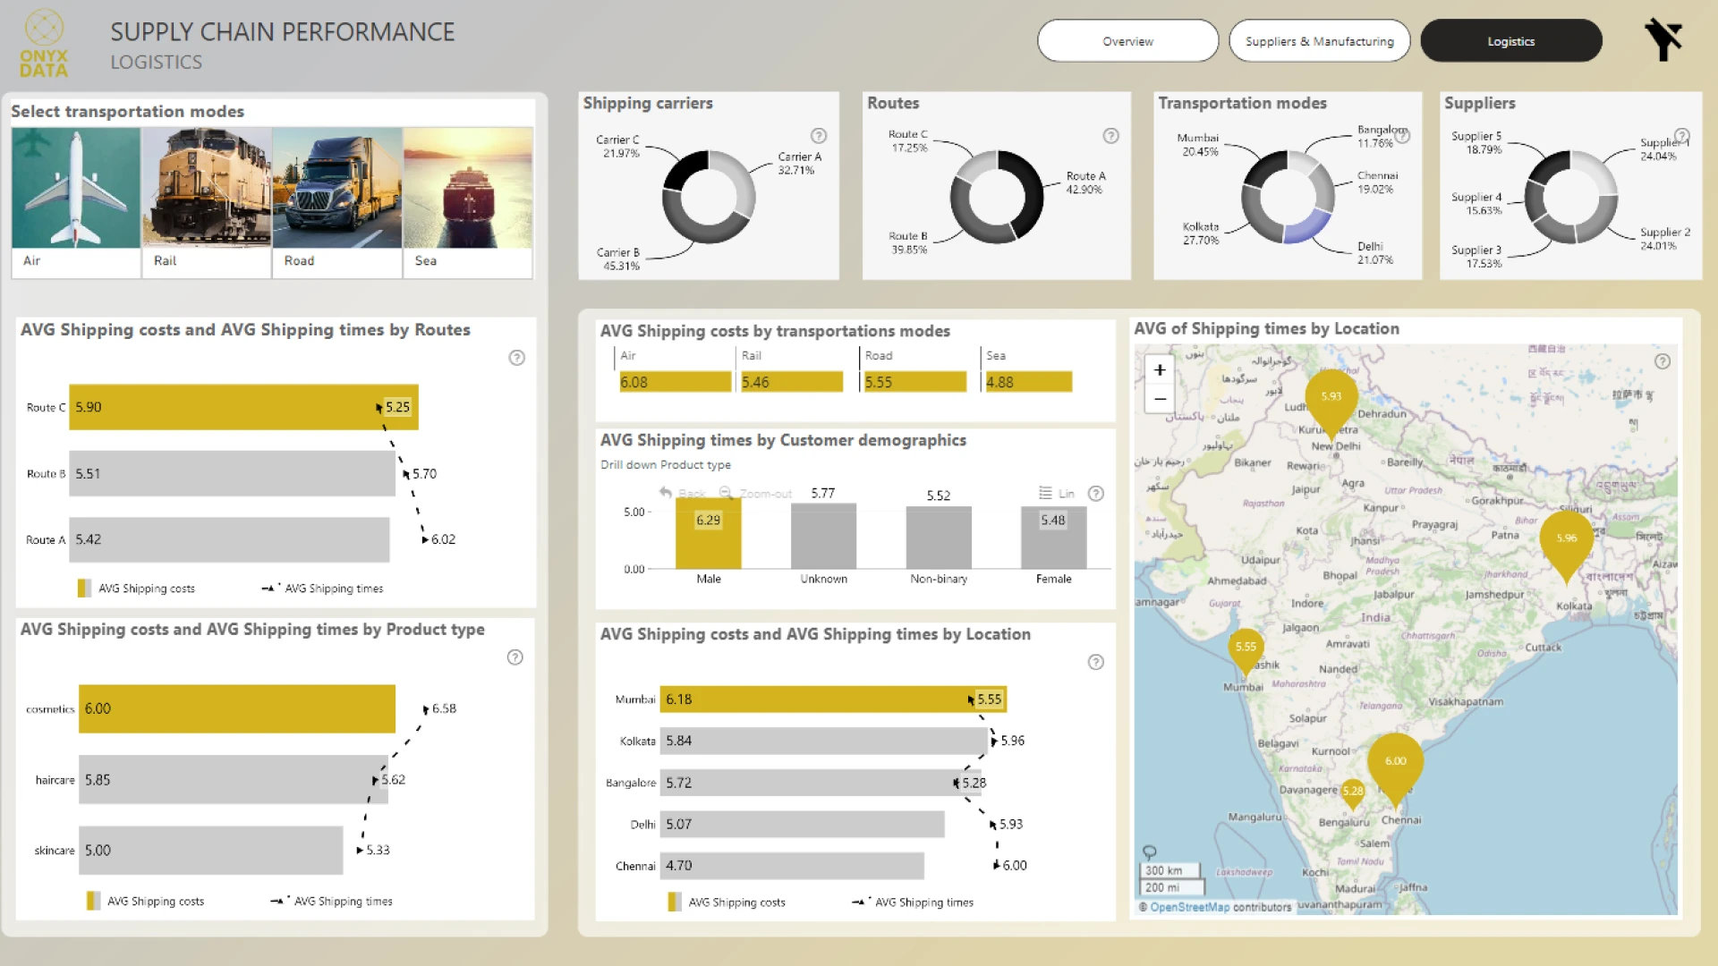Open help icon on Transportation modes chart
The image size is (1718, 966).
pyautogui.click(x=1402, y=136)
